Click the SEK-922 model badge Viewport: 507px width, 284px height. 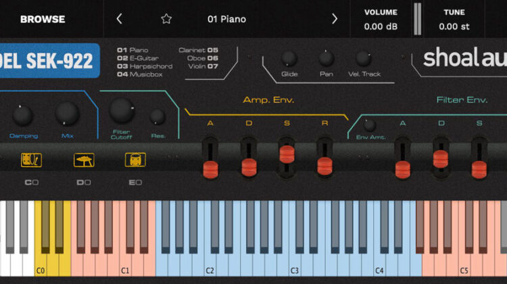tap(50, 61)
